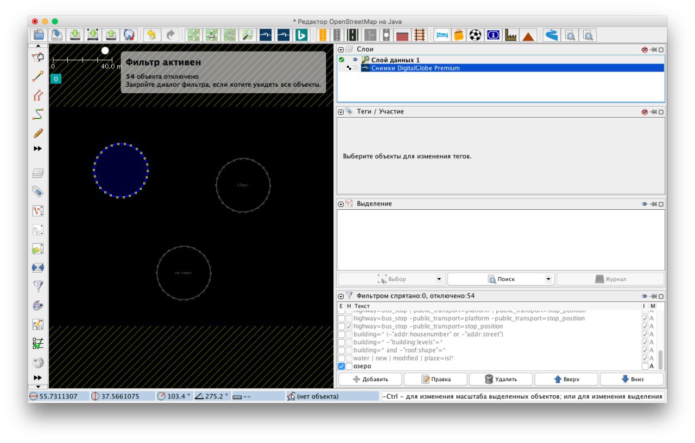
Task: Expand more panel toggles at sidebar bottom
Action: 38,377
